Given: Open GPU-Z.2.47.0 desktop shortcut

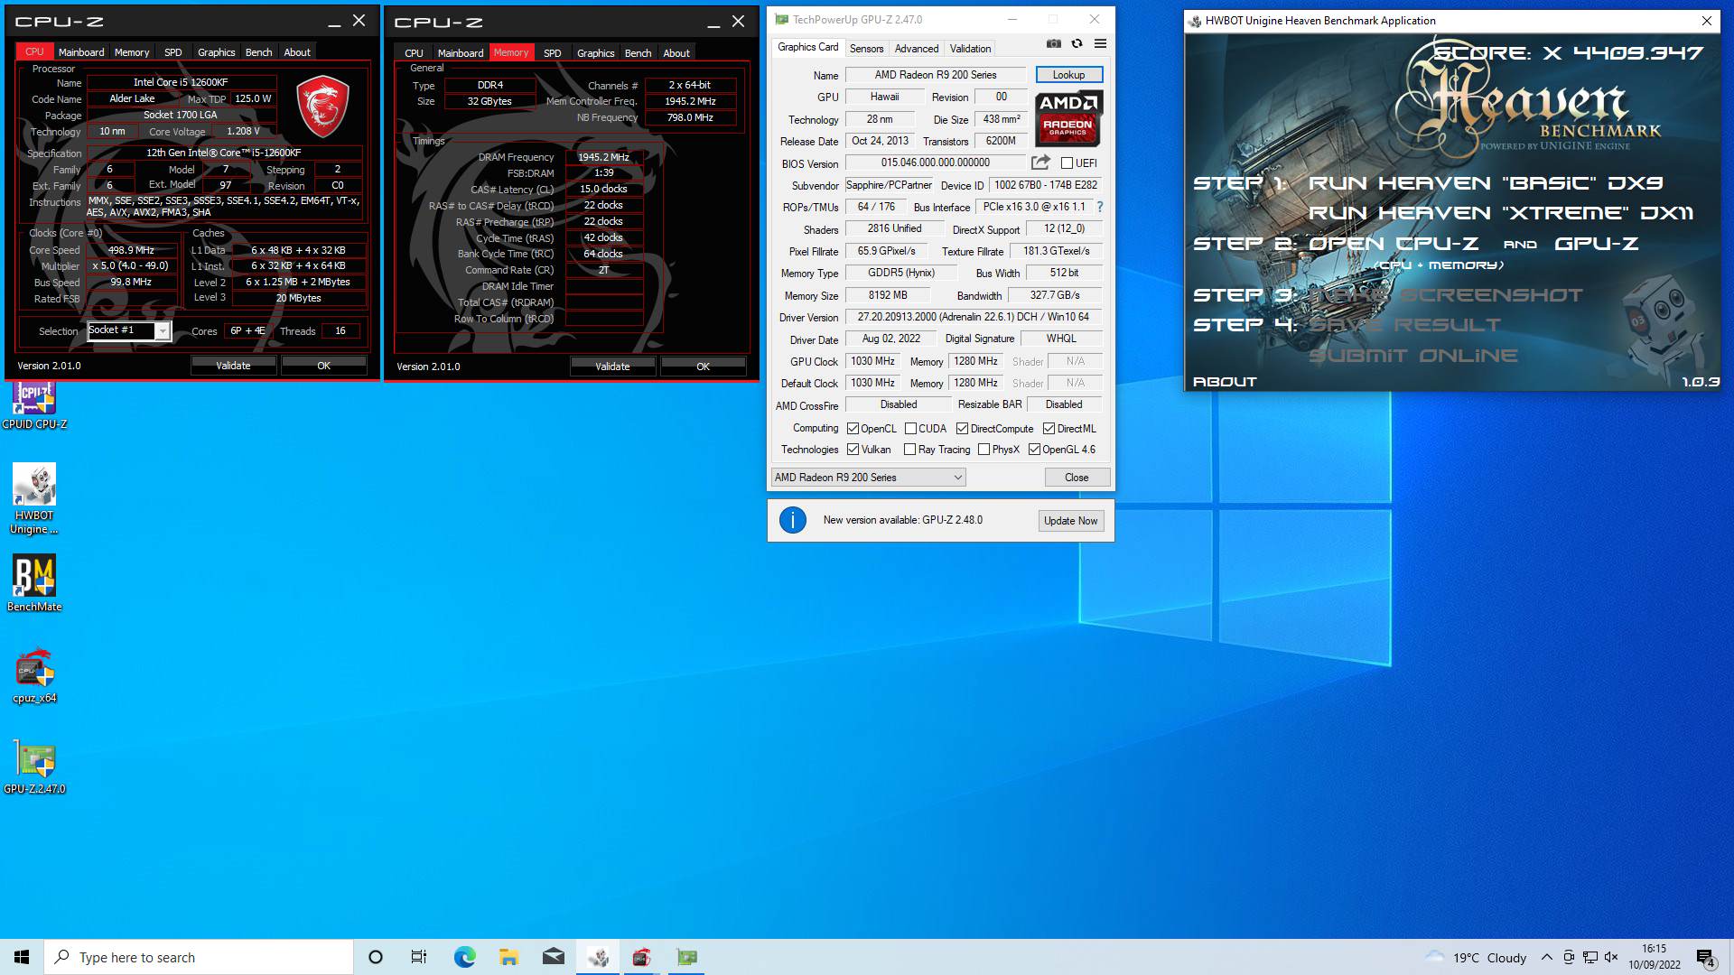Looking at the screenshot, I should (x=34, y=767).
